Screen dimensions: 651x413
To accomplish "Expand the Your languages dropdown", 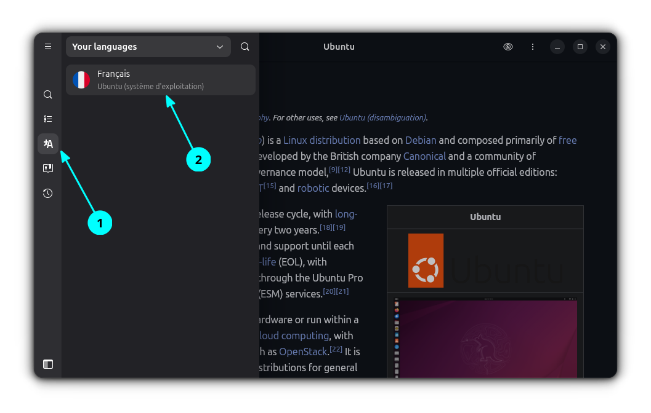I will [148, 47].
